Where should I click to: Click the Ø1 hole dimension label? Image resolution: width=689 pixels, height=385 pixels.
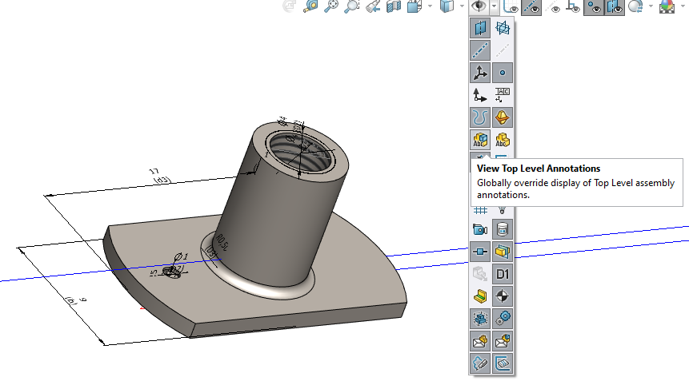coord(181,256)
